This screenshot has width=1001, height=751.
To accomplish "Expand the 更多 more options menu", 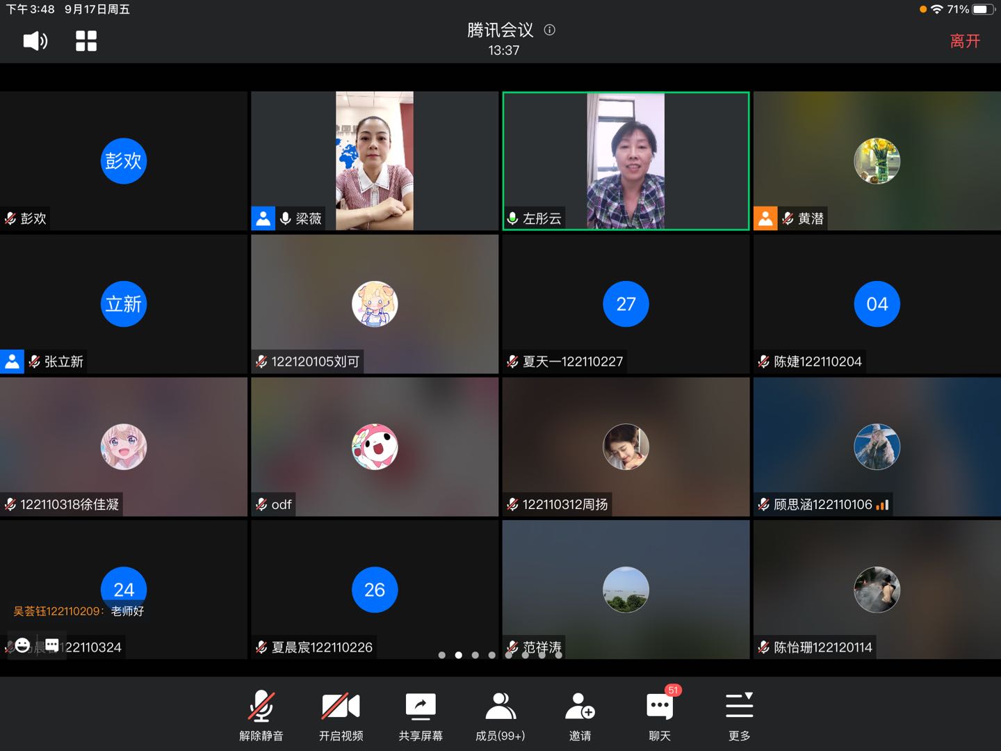I will click(739, 716).
